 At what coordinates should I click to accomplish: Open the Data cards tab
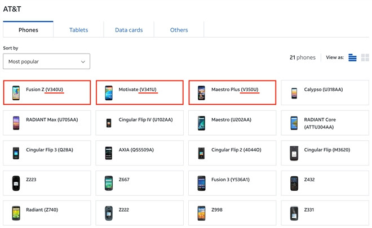[x=129, y=30]
